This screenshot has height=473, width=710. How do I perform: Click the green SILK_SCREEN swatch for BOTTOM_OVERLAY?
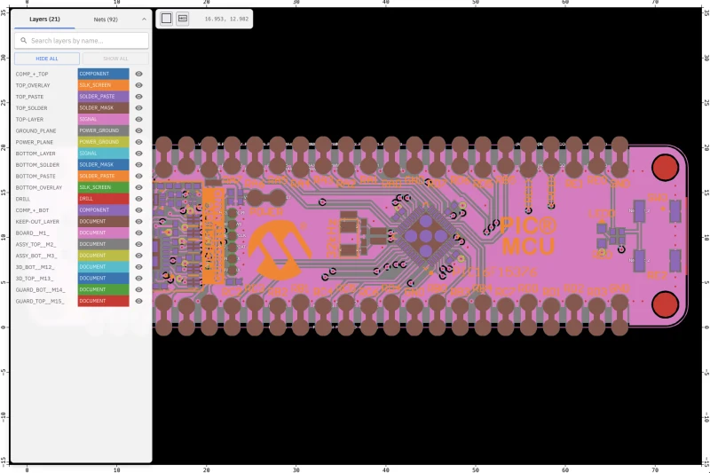pyautogui.click(x=103, y=187)
